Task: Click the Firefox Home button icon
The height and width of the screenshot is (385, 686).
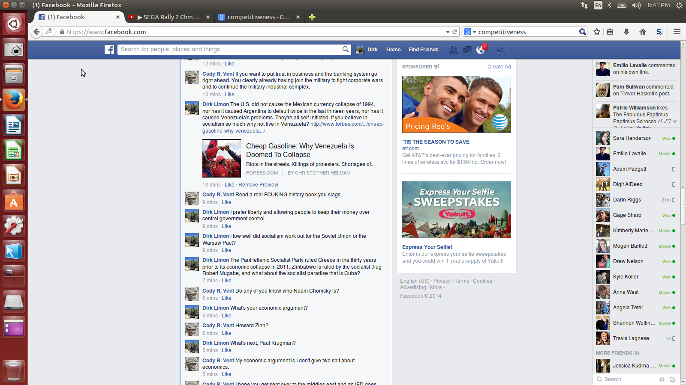Action: [642, 32]
